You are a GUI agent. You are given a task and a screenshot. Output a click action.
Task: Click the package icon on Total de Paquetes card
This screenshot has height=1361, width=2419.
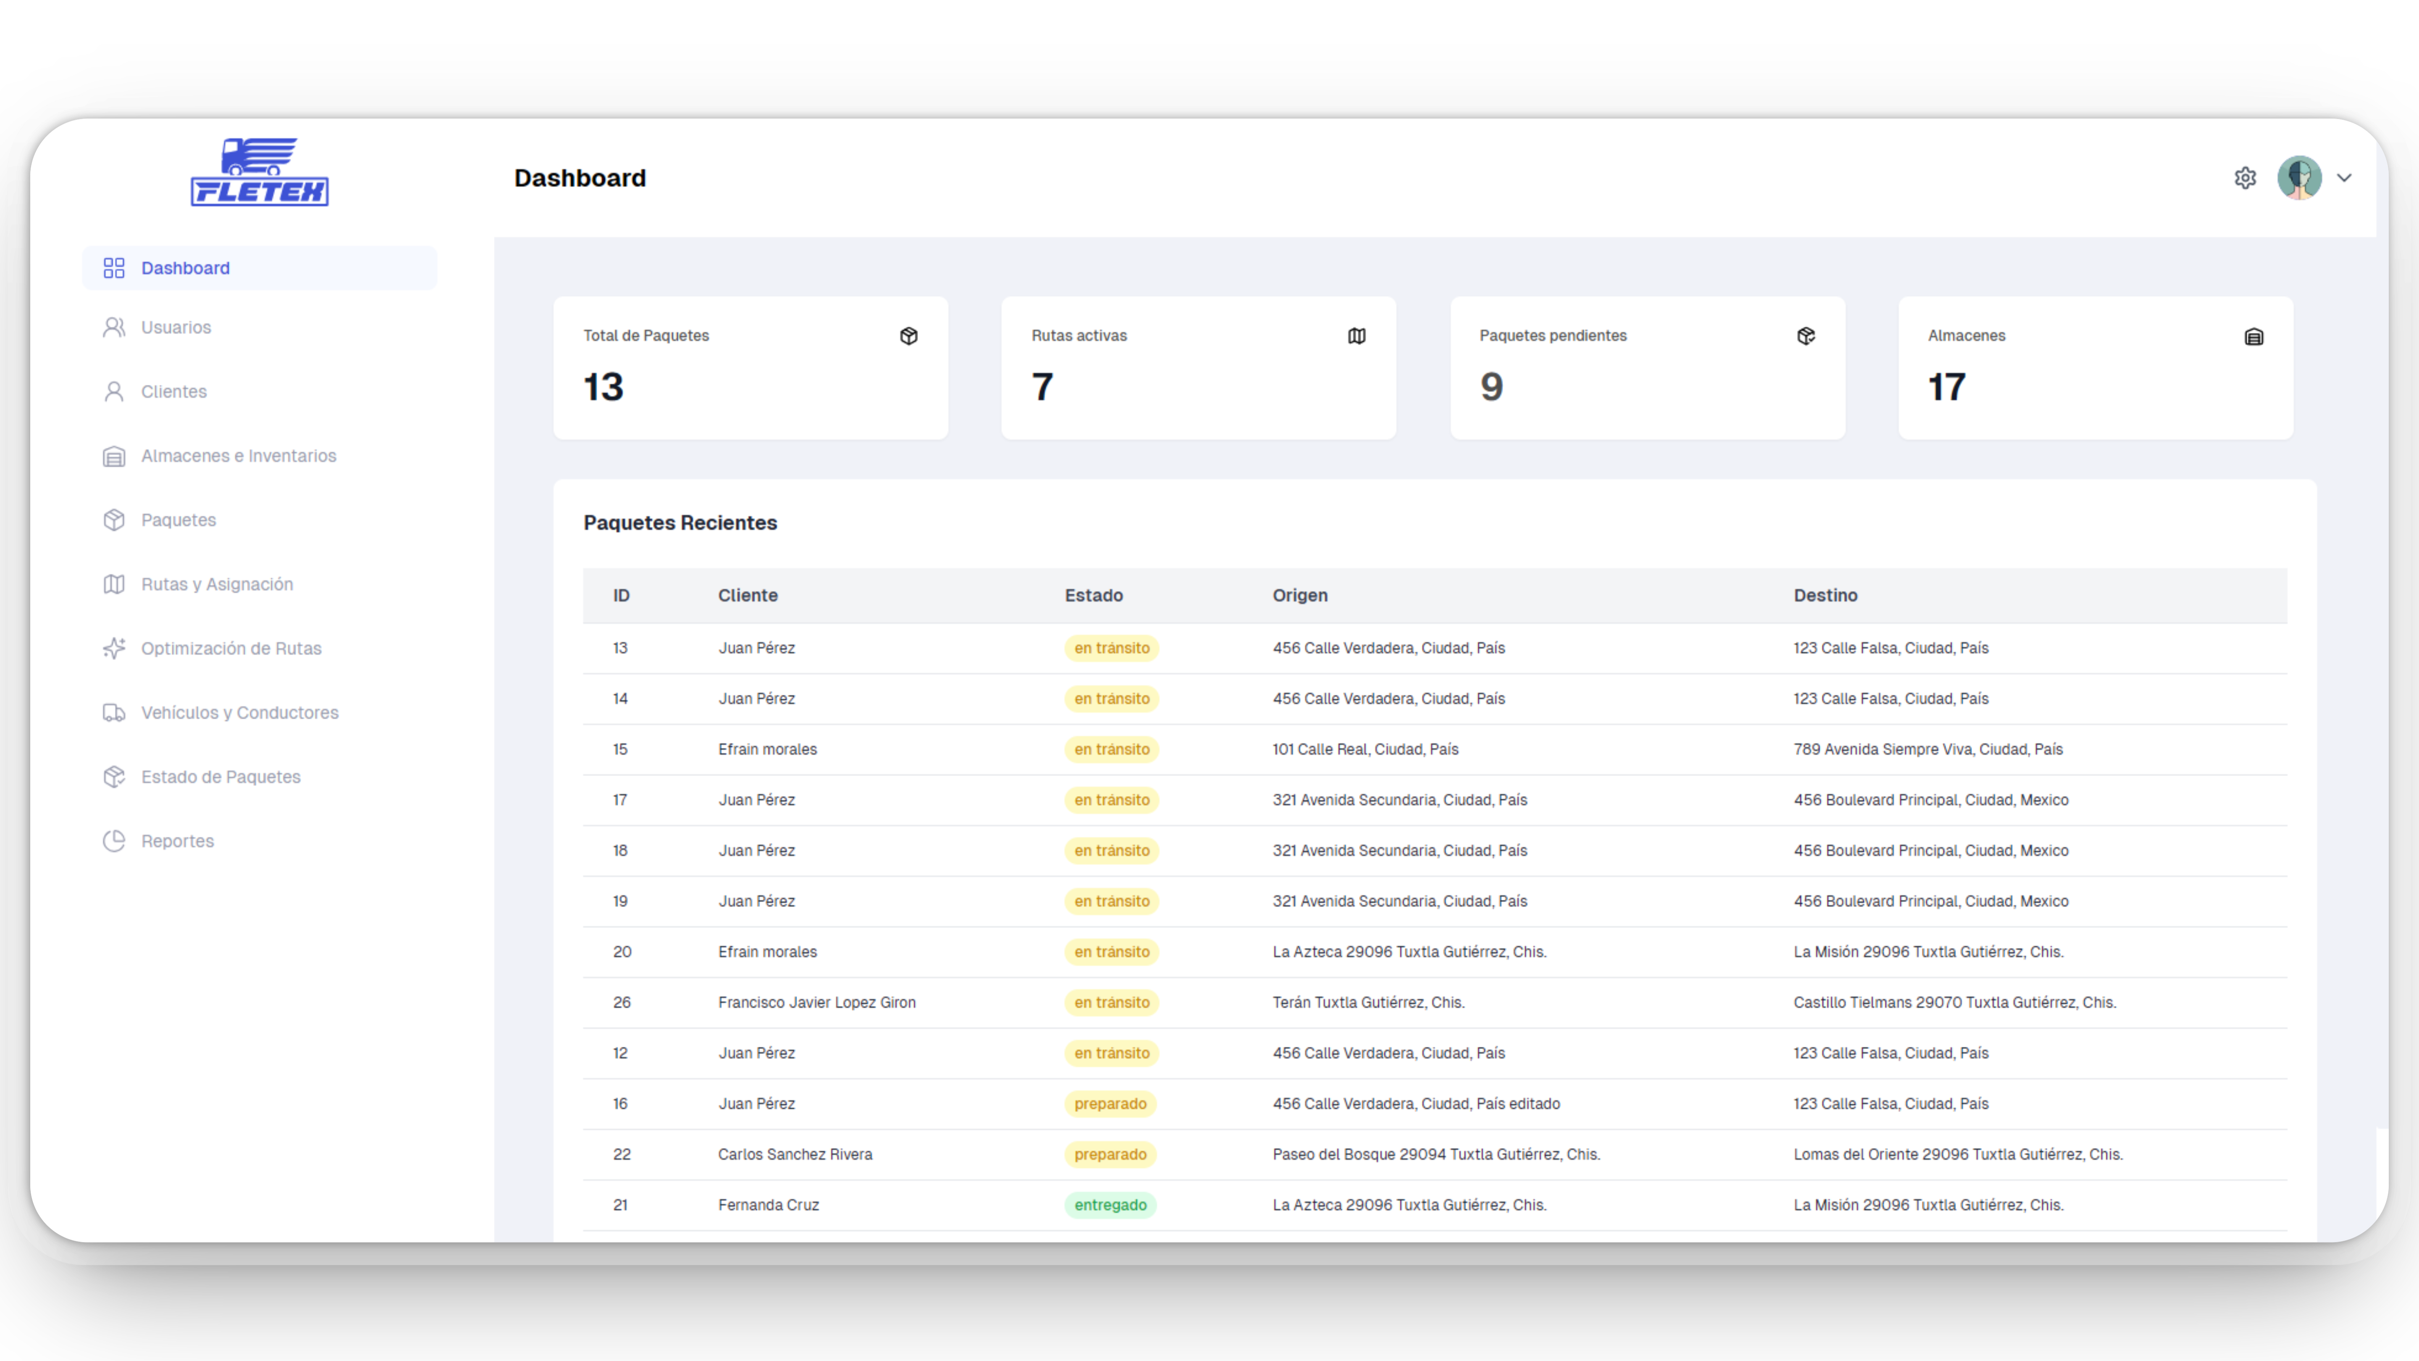click(x=909, y=336)
